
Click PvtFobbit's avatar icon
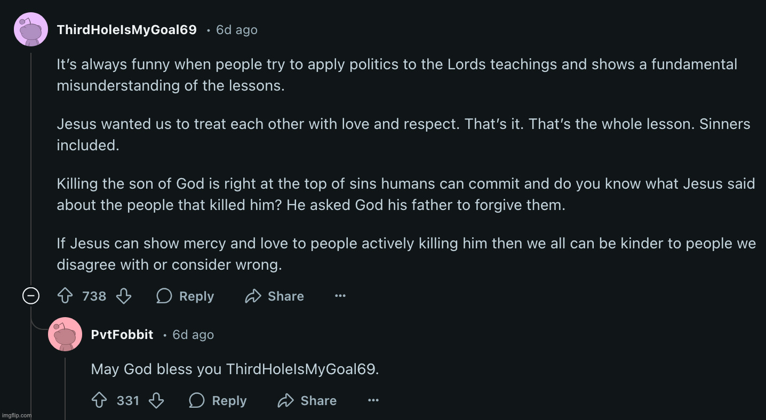(65, 335)
